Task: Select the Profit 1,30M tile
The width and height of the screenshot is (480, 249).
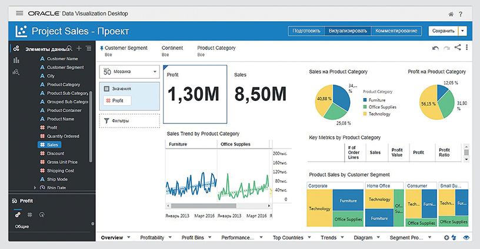Action: click(195, 94)
